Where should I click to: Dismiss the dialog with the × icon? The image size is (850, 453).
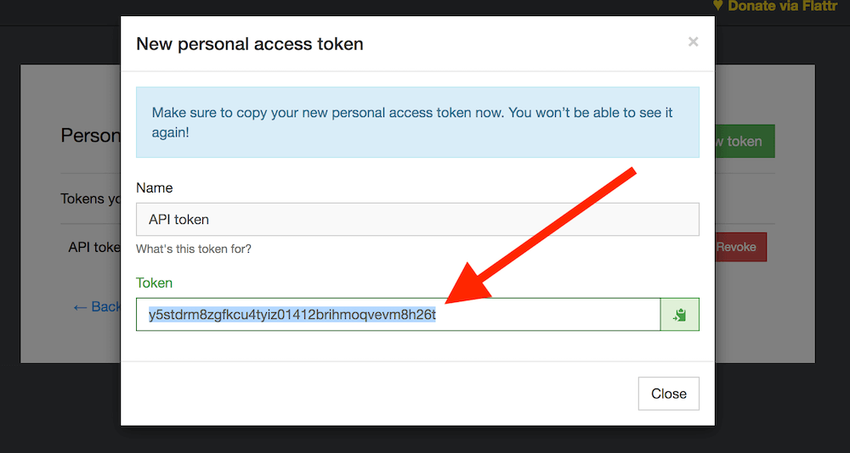pos(693,42)
